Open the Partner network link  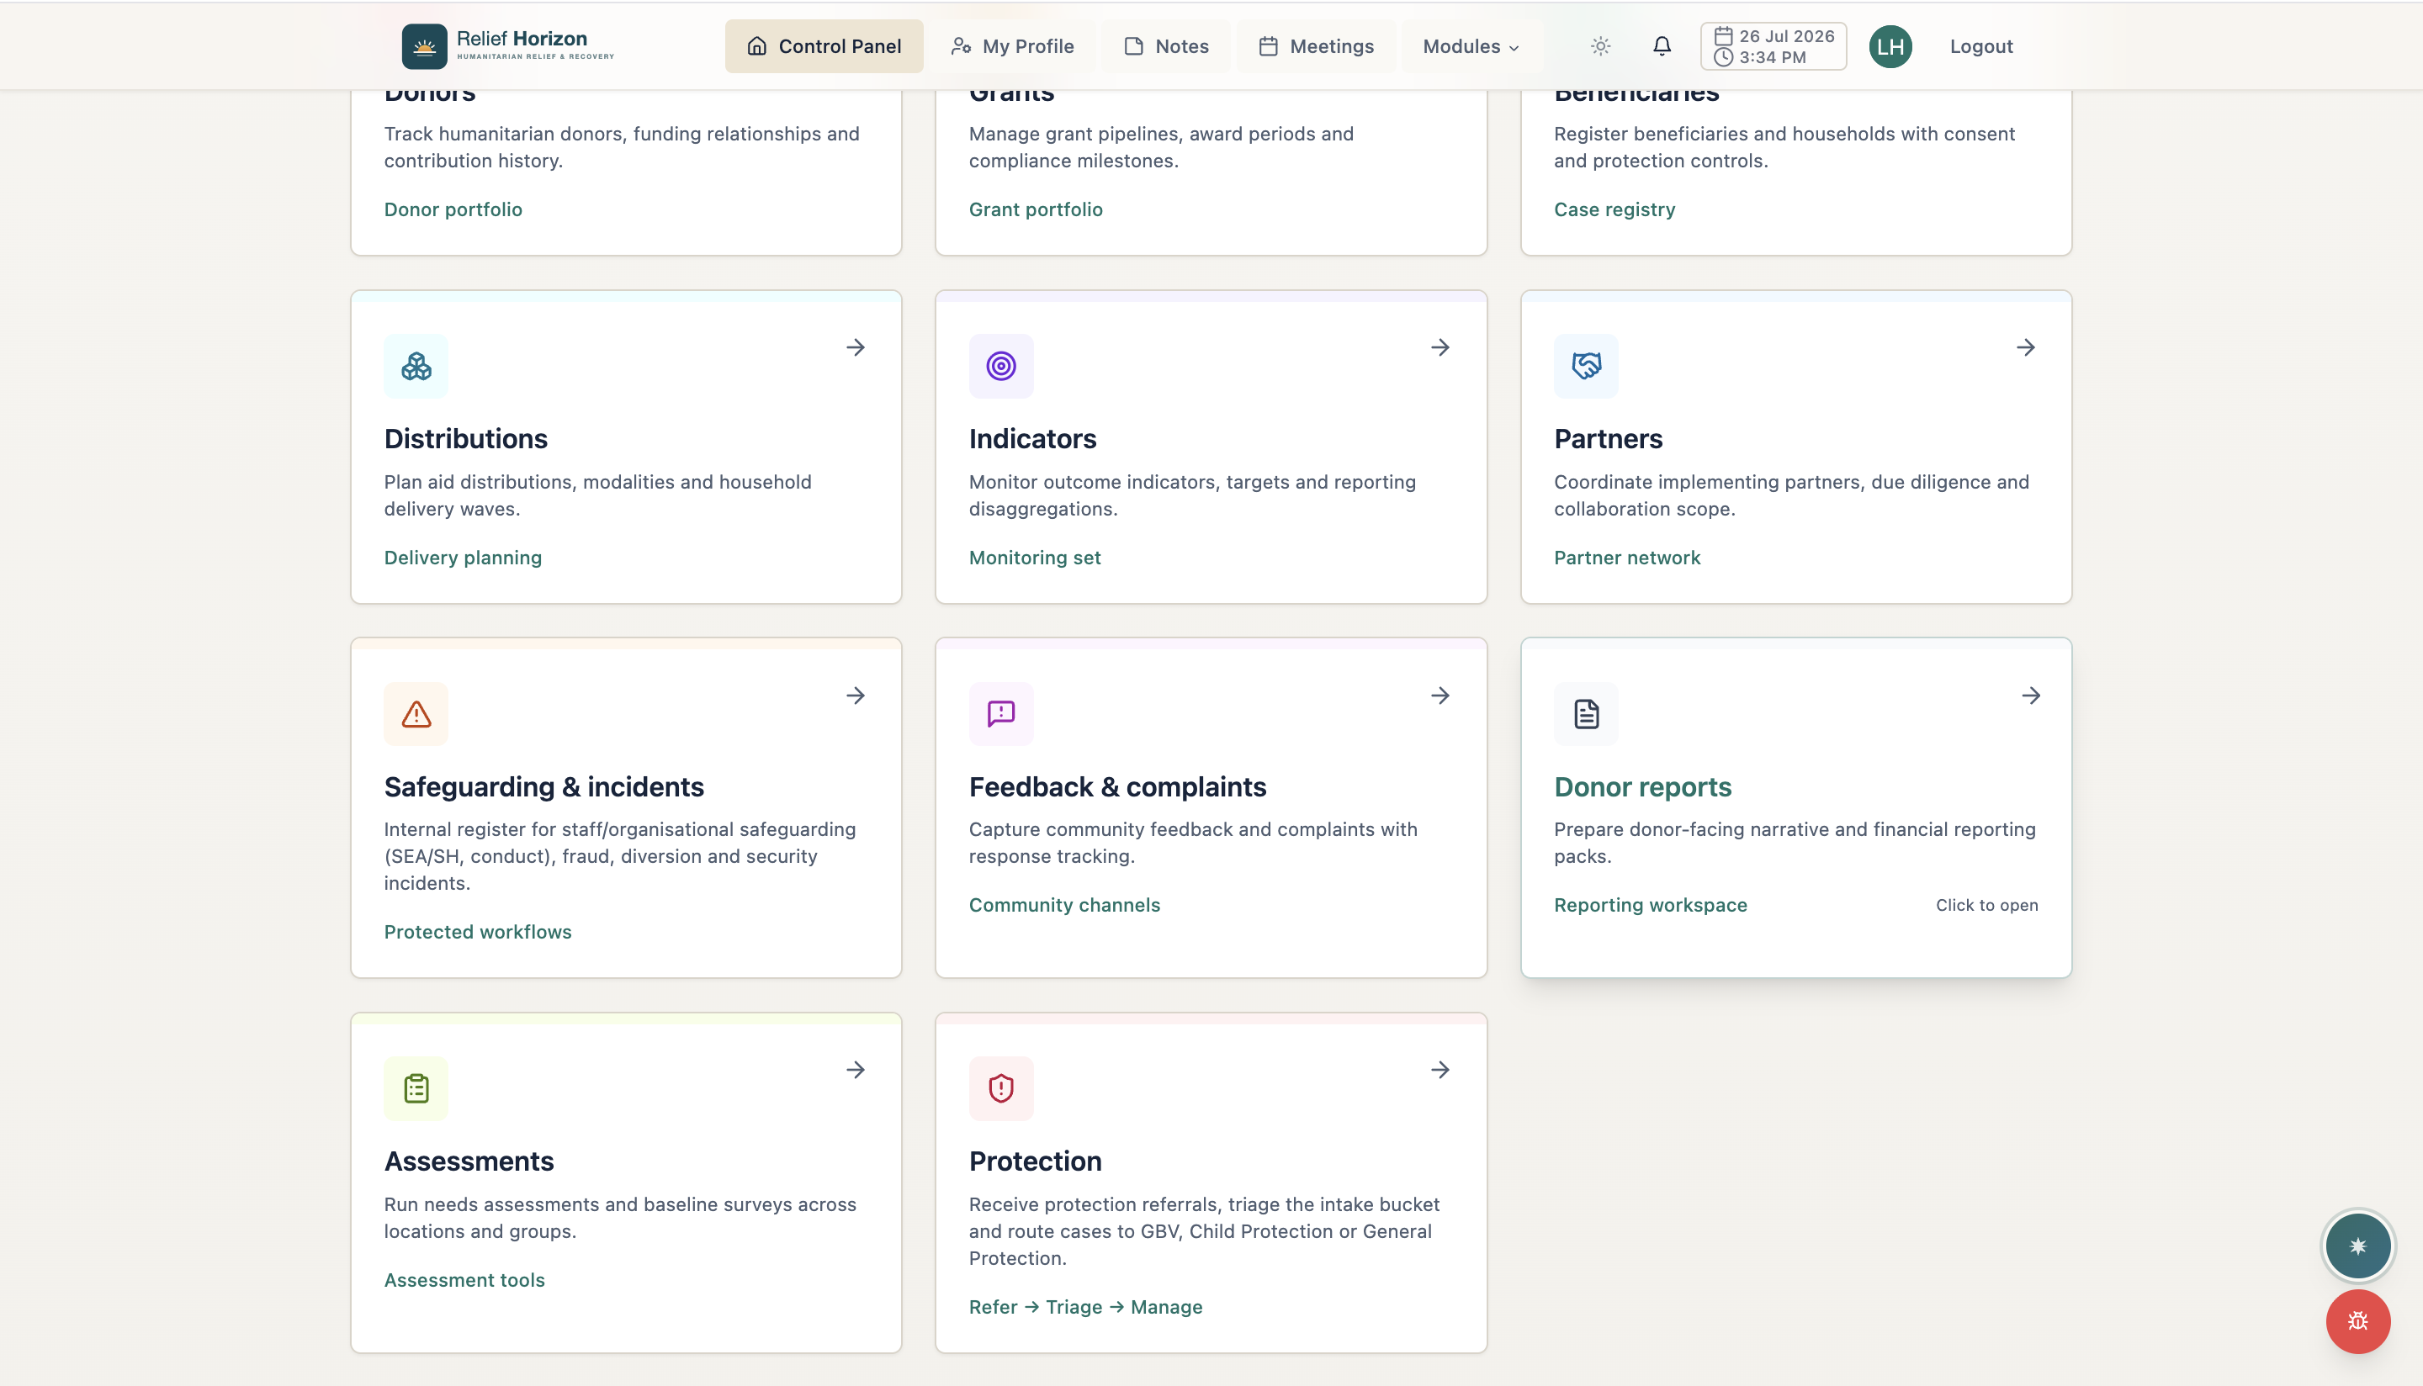1626,558
